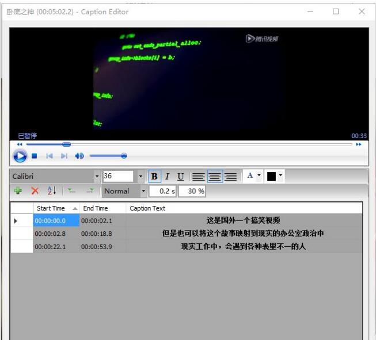Click the font color A icon

pyautogui.click(x=250, y=175)
